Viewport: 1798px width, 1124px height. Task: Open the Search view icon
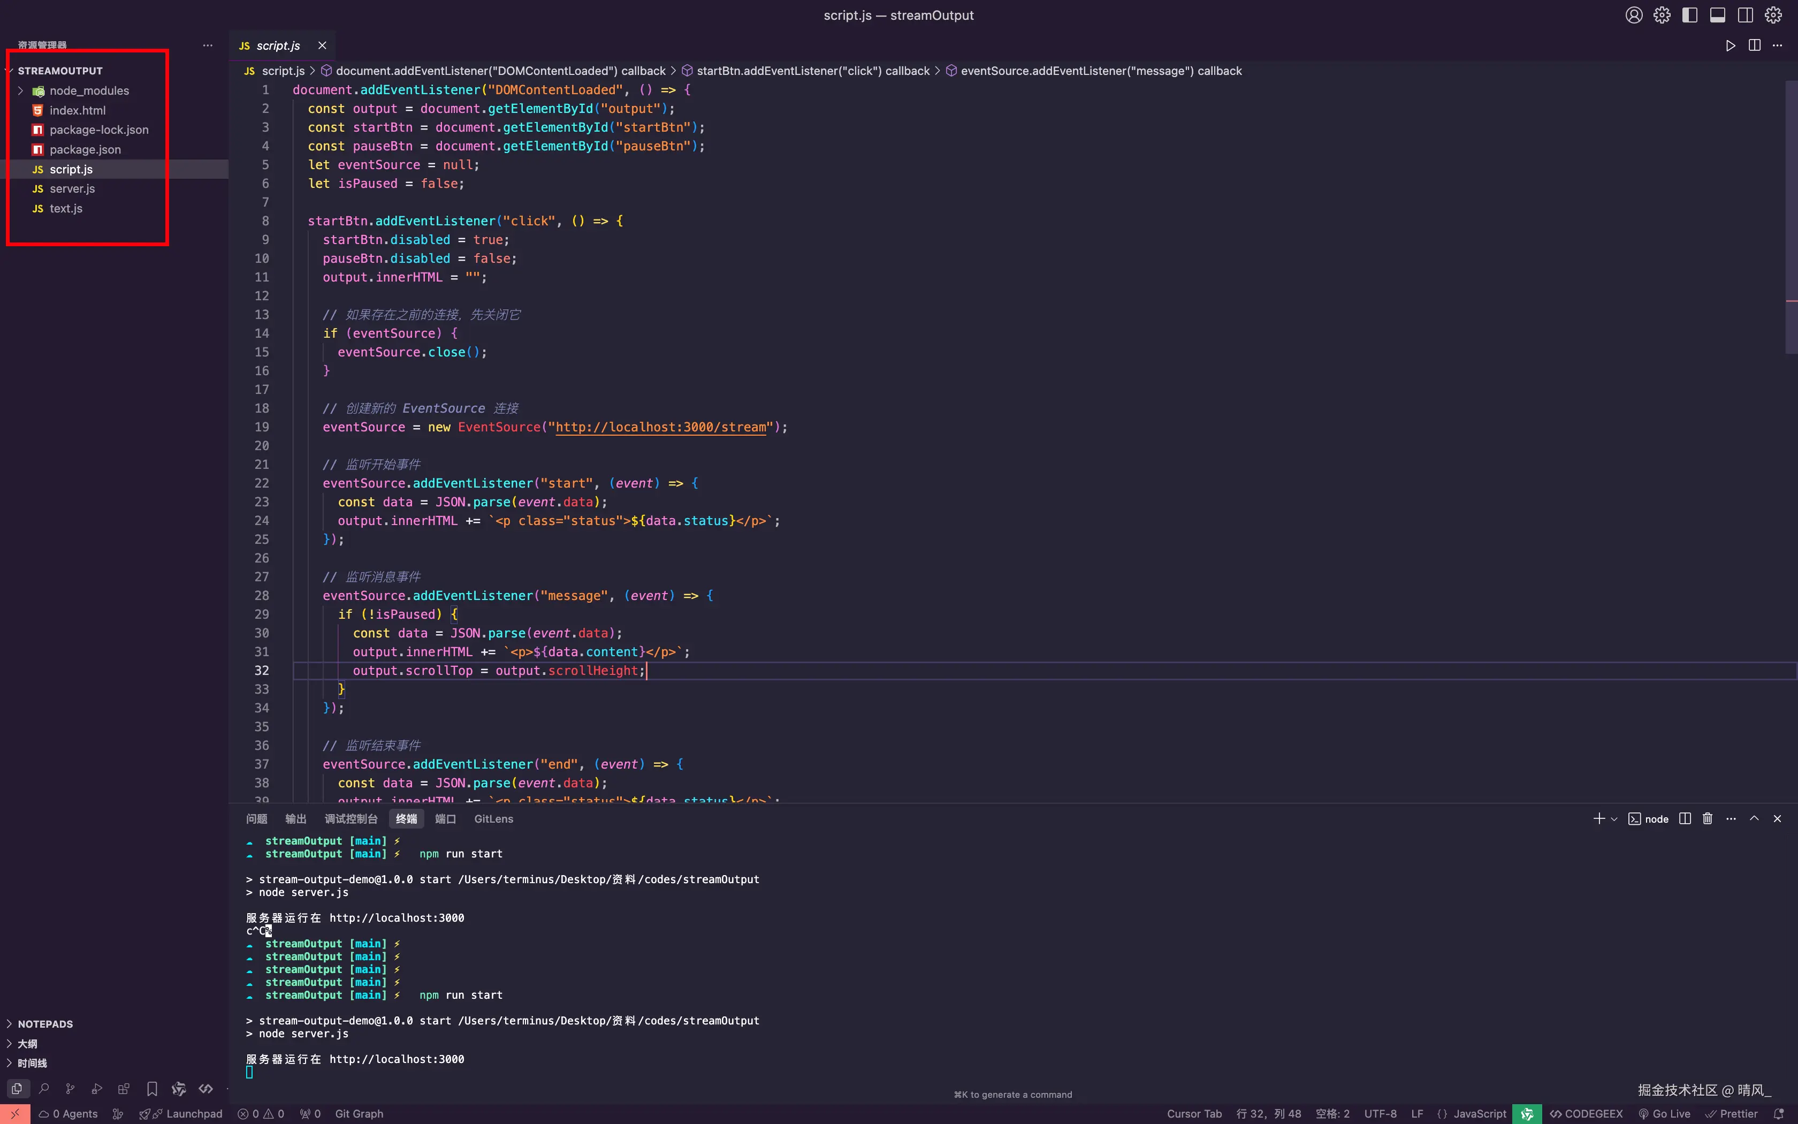coord(44,1089)
